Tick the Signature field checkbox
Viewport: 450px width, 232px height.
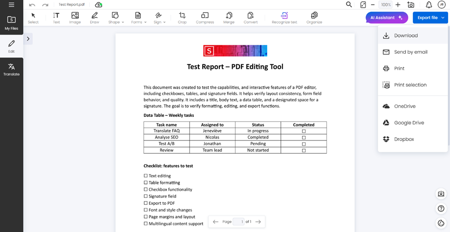click(x=146, y=196)
